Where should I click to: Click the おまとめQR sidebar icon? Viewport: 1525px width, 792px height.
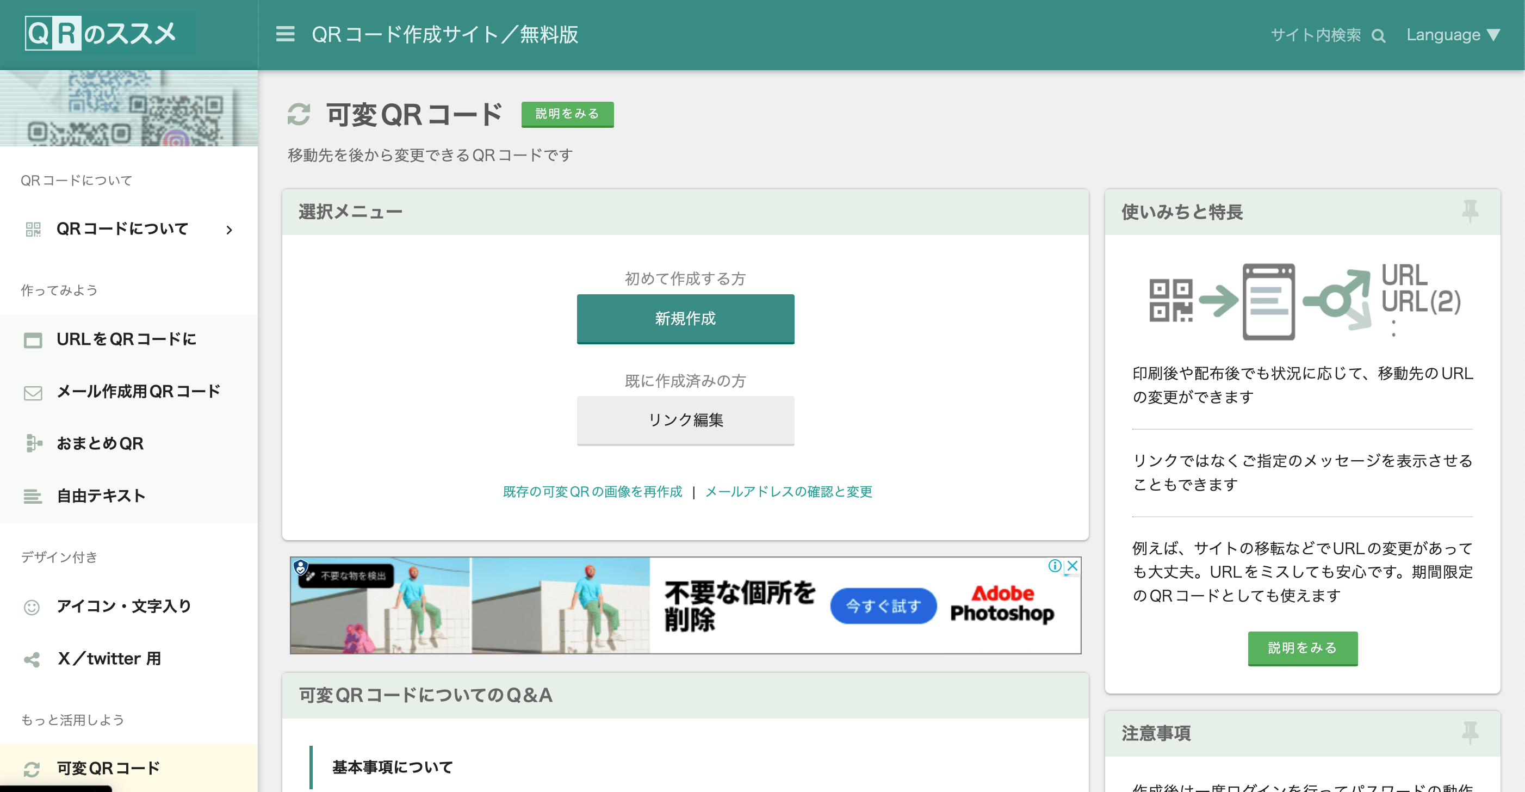click(33, 443)
